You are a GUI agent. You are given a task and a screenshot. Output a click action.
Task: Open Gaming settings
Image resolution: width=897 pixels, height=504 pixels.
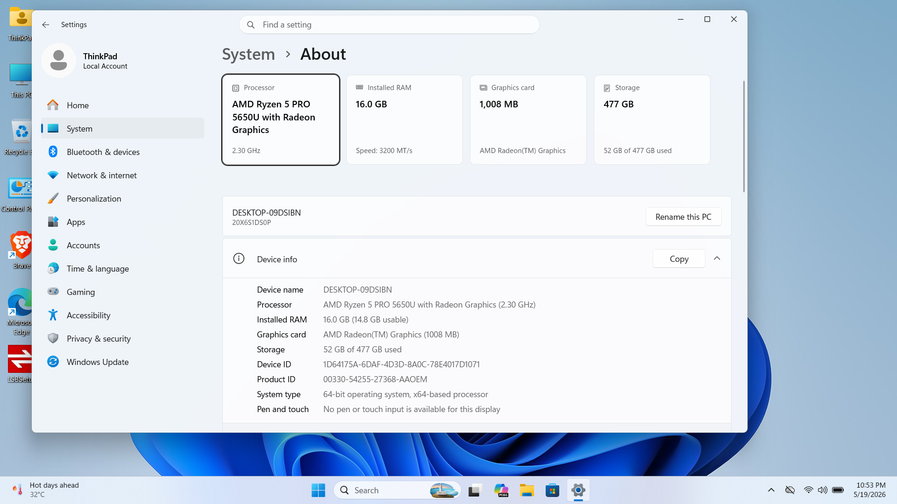click(x=122, y=292)
